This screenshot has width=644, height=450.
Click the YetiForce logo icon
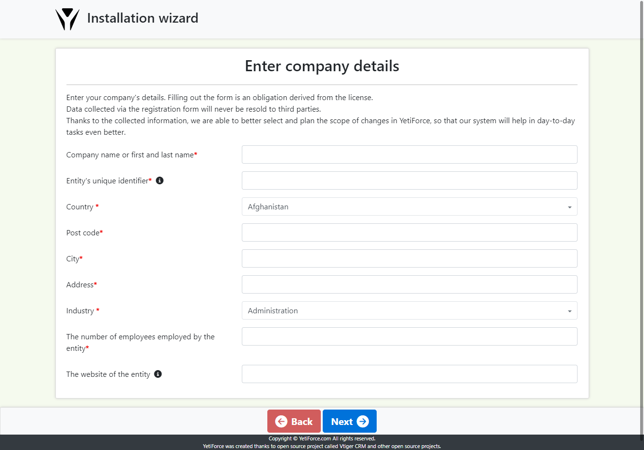click(67, 19)
